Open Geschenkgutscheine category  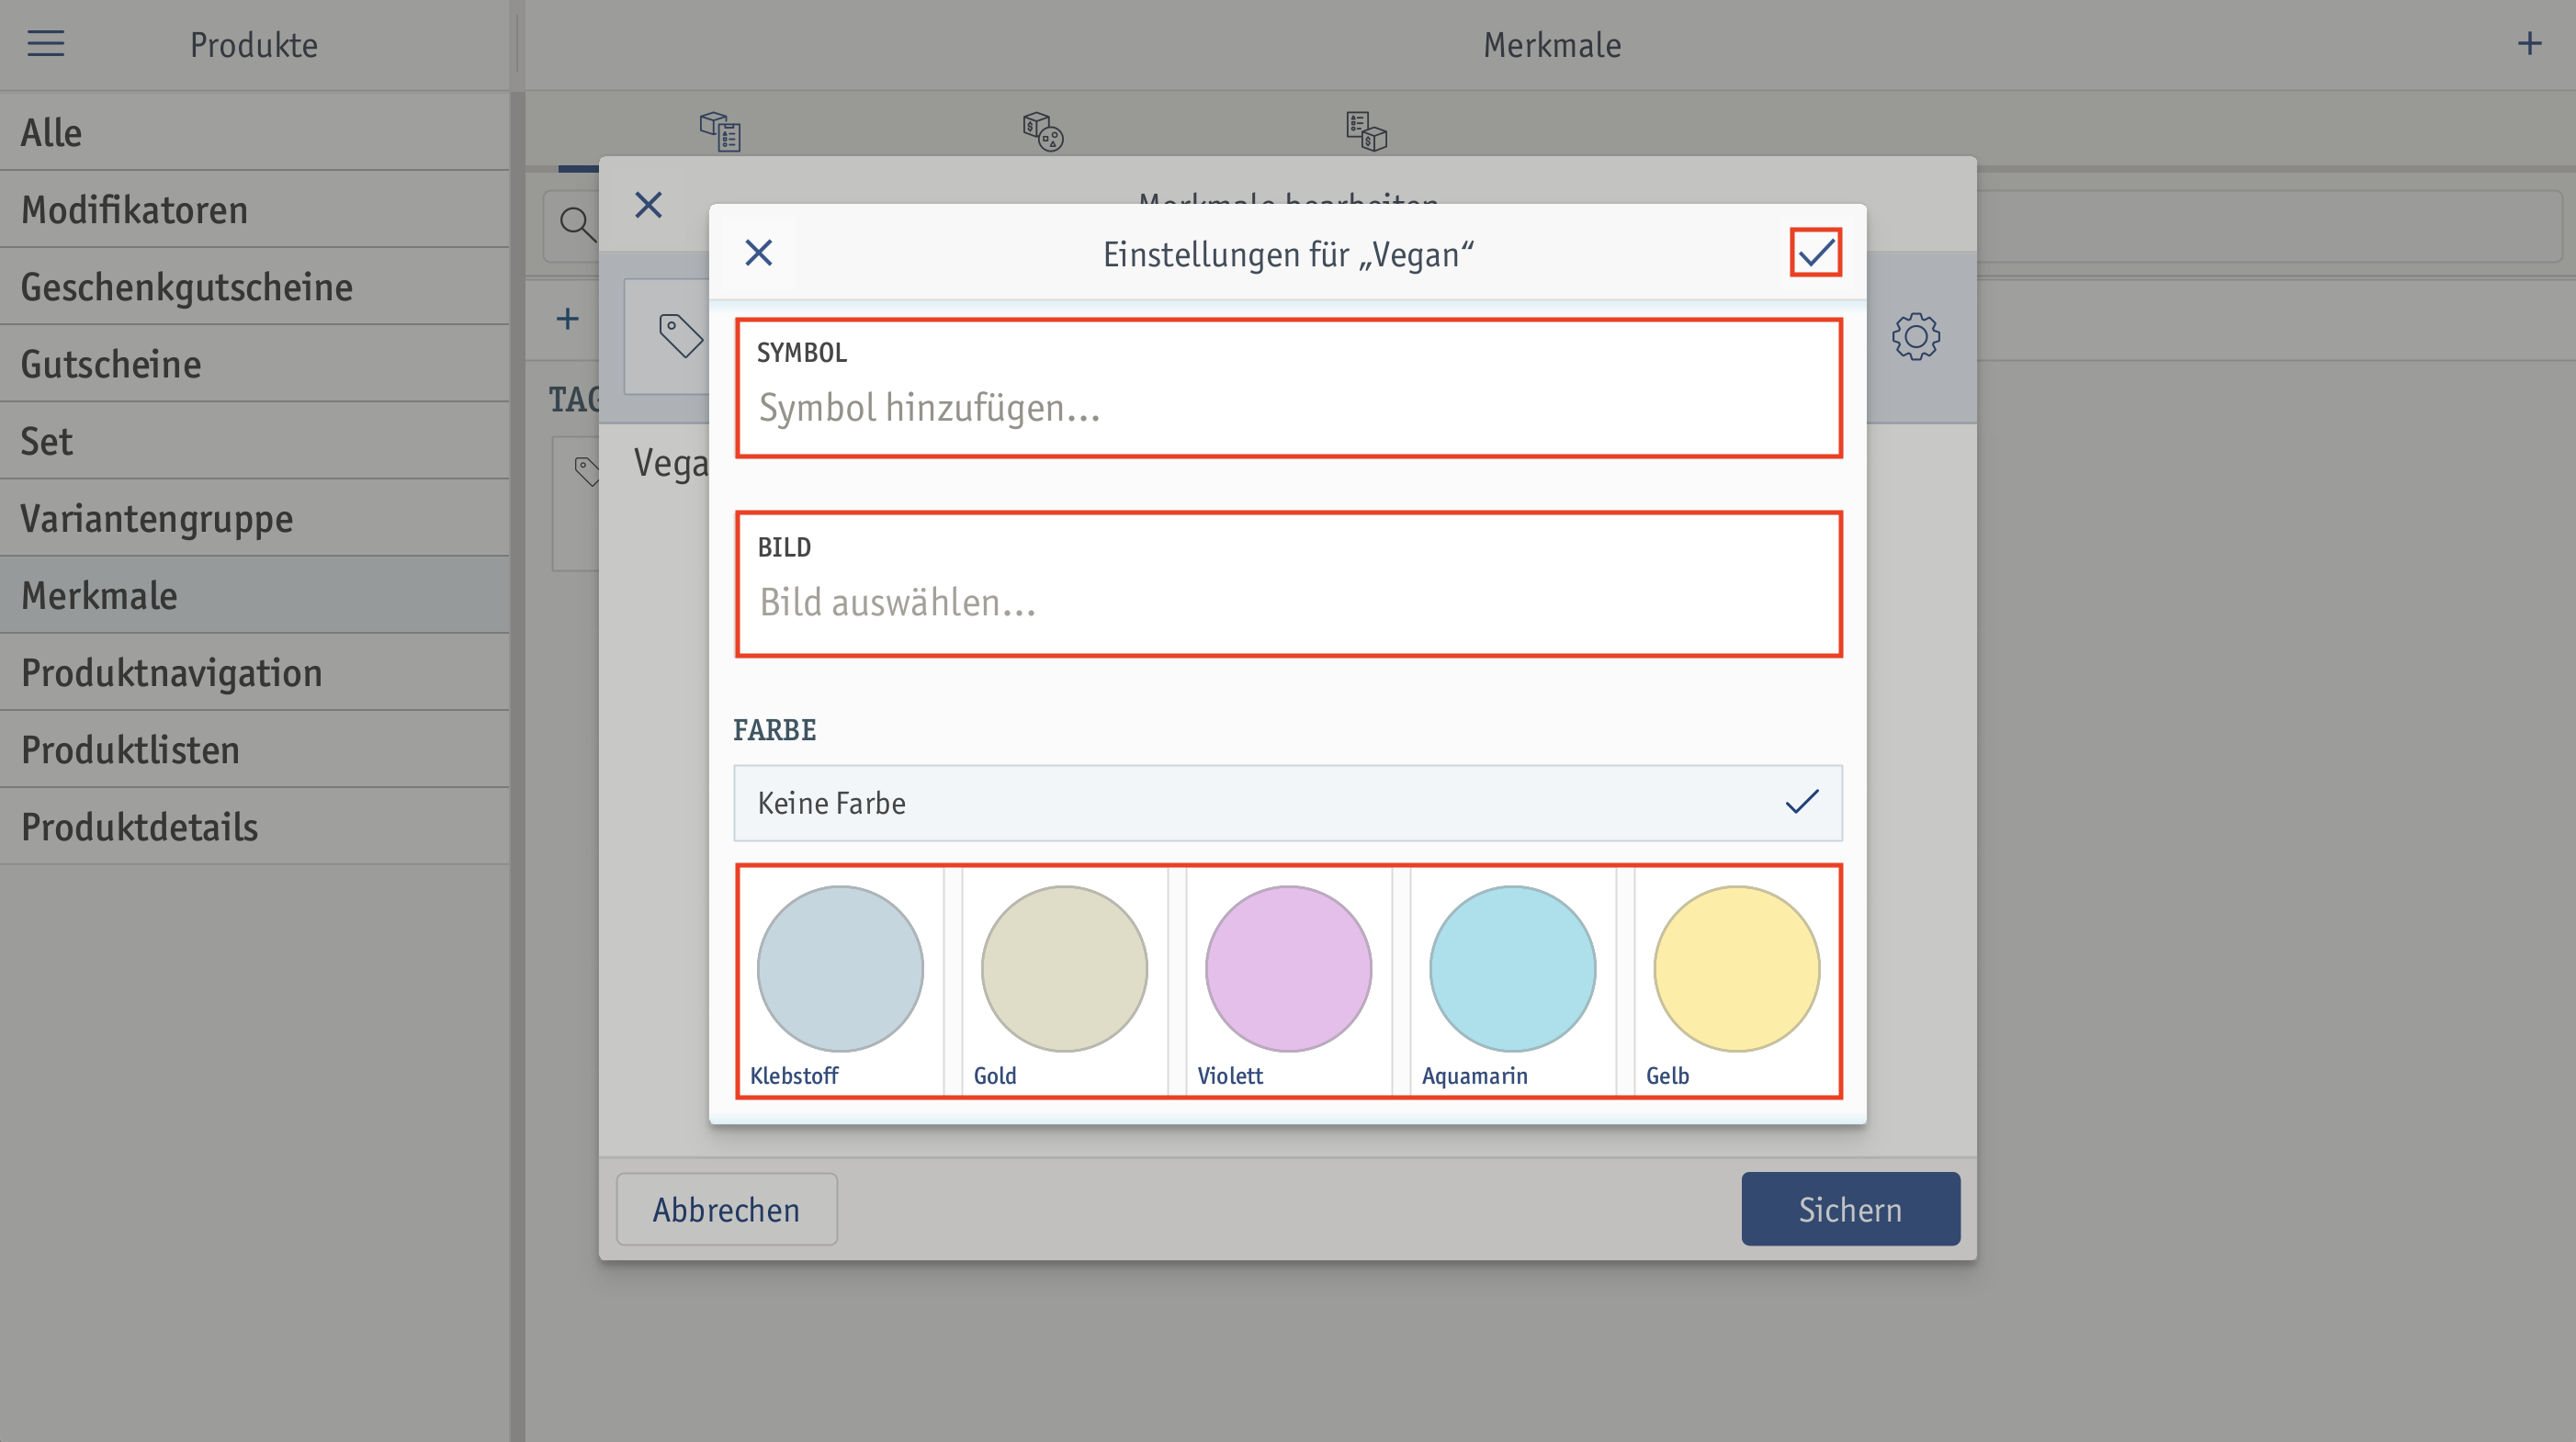[x=255, y=287]
